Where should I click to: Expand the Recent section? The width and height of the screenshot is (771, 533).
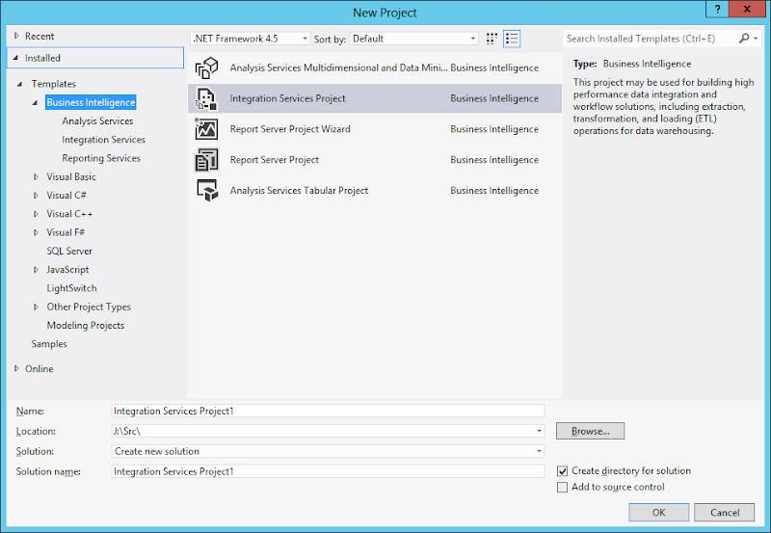click(16, 36)
